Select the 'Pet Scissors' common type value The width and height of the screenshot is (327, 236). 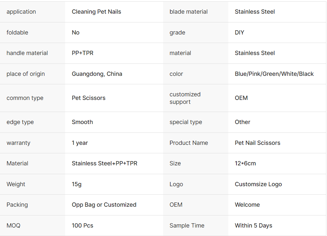point(89,98)
